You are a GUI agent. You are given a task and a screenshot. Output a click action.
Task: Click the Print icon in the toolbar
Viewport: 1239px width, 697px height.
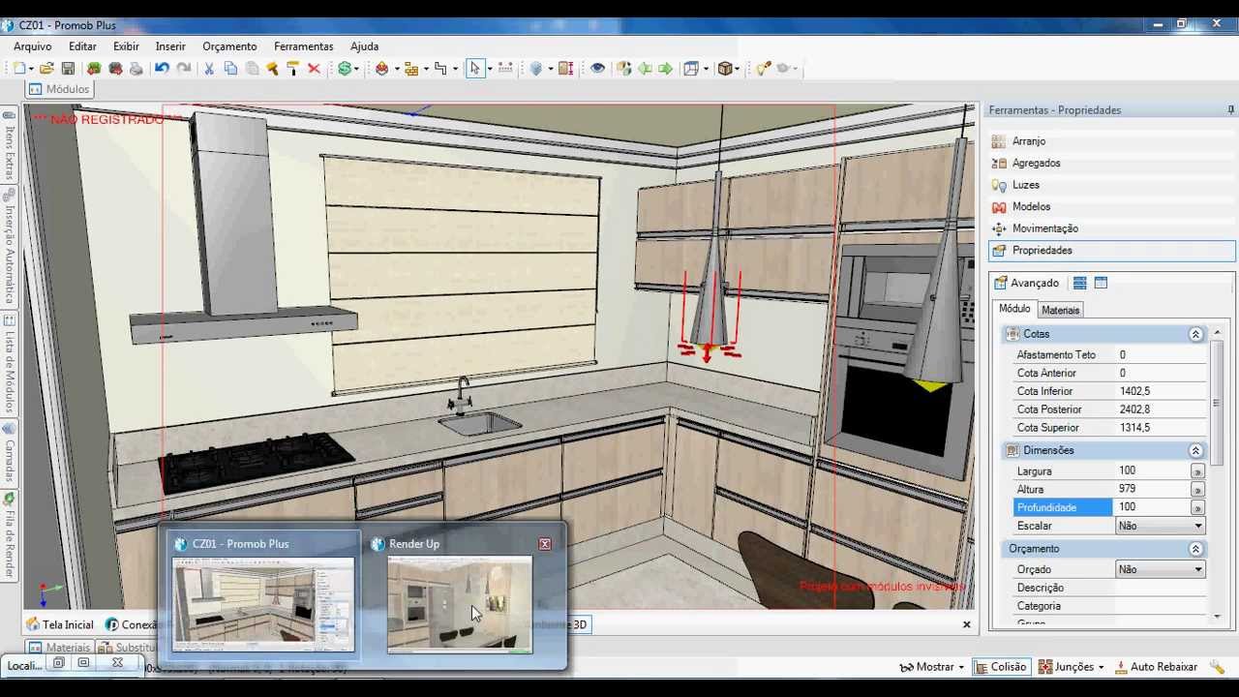click(x=136, y=68)
